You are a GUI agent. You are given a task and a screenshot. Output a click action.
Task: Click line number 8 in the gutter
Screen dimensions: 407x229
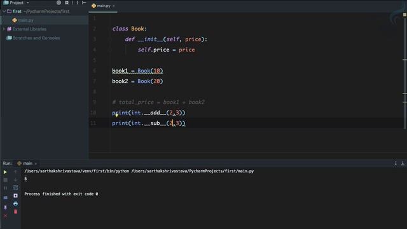pos(94,92)
